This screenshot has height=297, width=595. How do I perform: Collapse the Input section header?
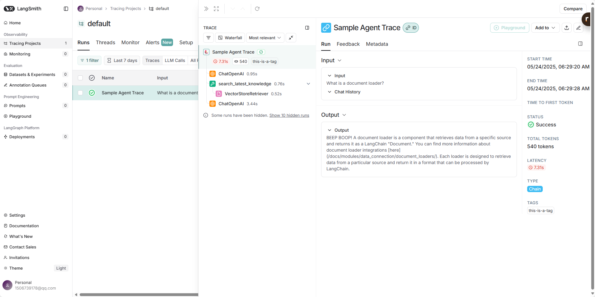[331, 60]
